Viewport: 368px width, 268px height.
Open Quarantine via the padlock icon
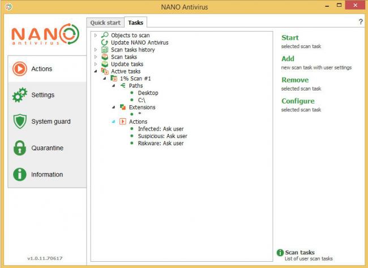[x=20, y=148]
